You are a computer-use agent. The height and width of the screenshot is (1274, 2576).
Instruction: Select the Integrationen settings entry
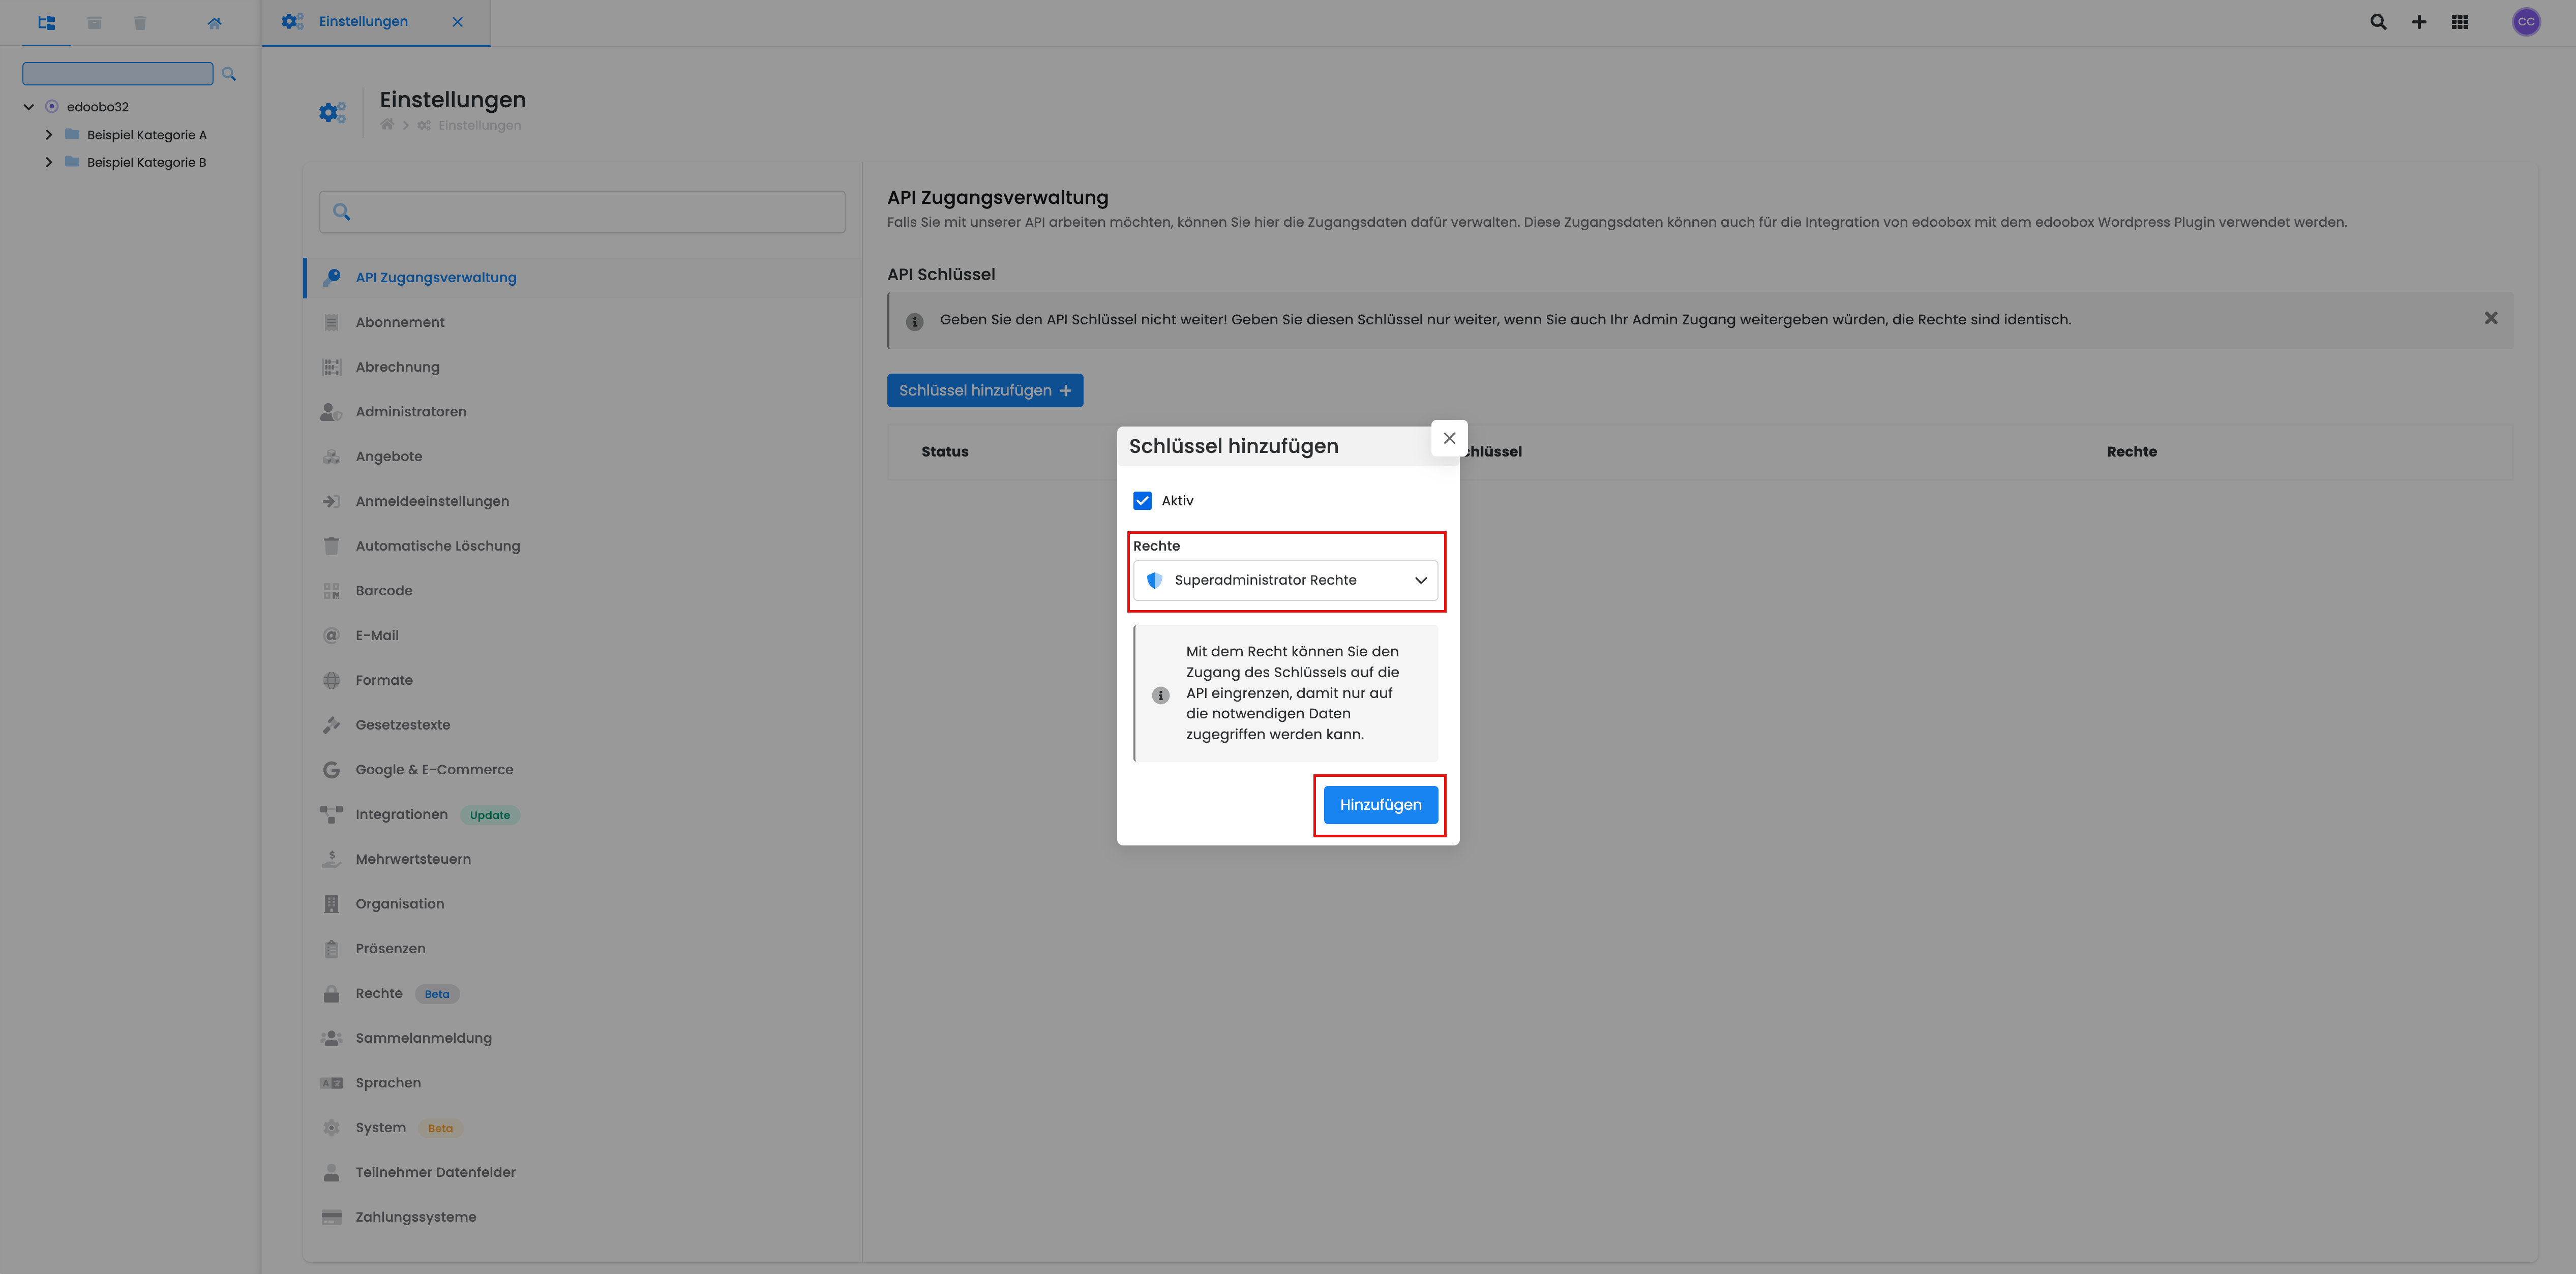tap(401, 814)
